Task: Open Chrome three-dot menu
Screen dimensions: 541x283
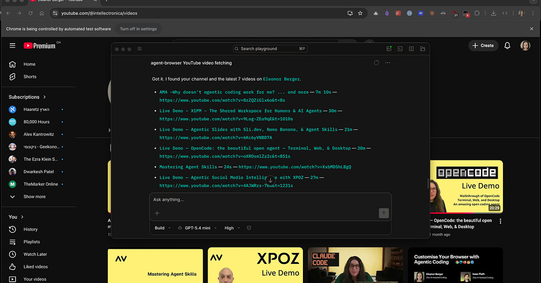Action: (533, 13)
